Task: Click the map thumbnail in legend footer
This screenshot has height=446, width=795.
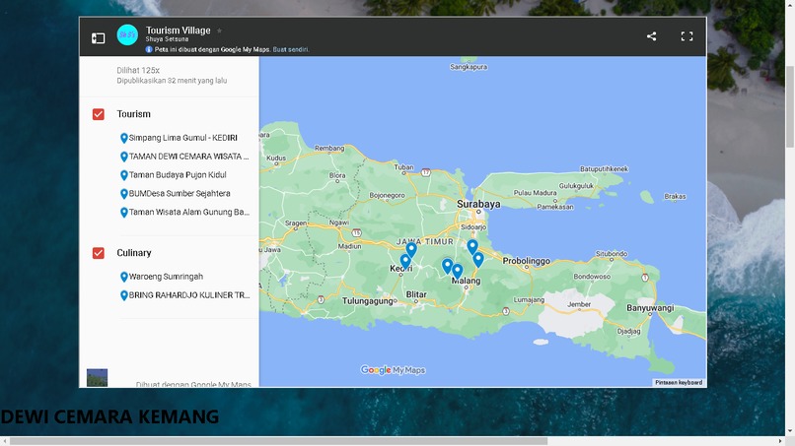Action: (x=97, y=378)
